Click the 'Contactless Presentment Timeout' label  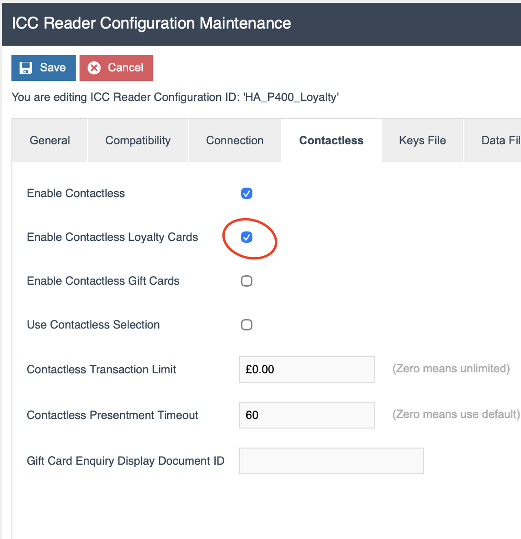point(112,415)
